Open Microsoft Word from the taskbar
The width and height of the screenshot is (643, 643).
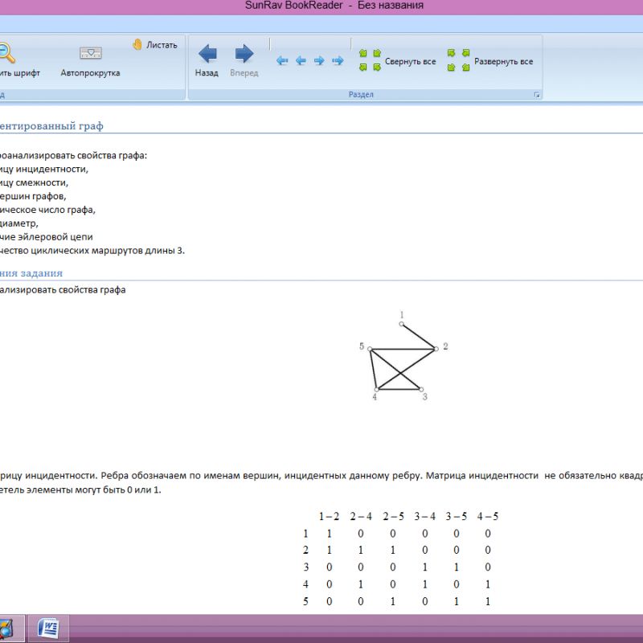48,627
